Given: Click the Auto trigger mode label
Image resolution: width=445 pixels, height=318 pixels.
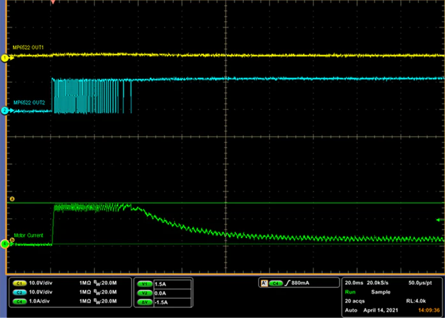Looking at the screenshot, I should pyautogui.click(x=351, y=309).
